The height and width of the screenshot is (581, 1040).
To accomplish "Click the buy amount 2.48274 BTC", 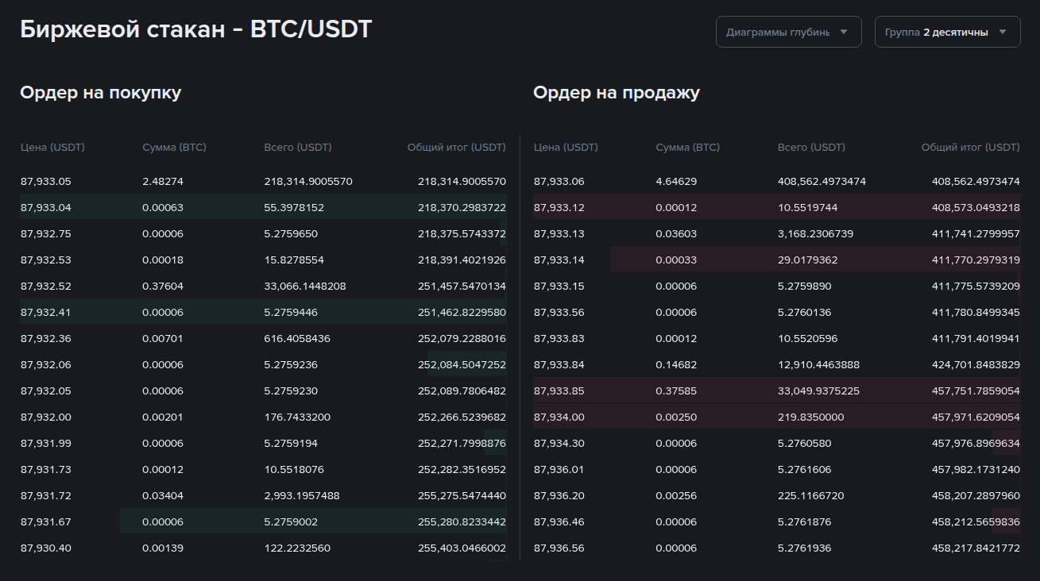I will point(163,182).
